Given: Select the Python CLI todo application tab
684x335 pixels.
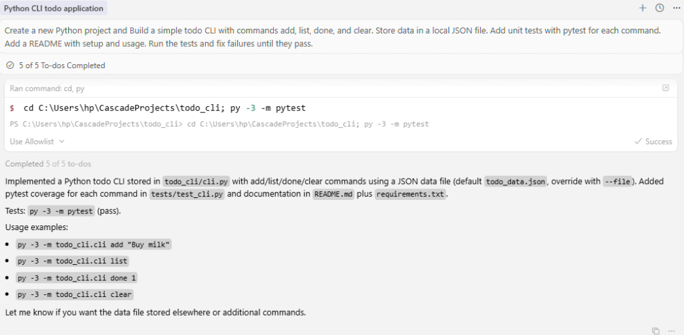Looking at the screenshot, I should 54,9.
